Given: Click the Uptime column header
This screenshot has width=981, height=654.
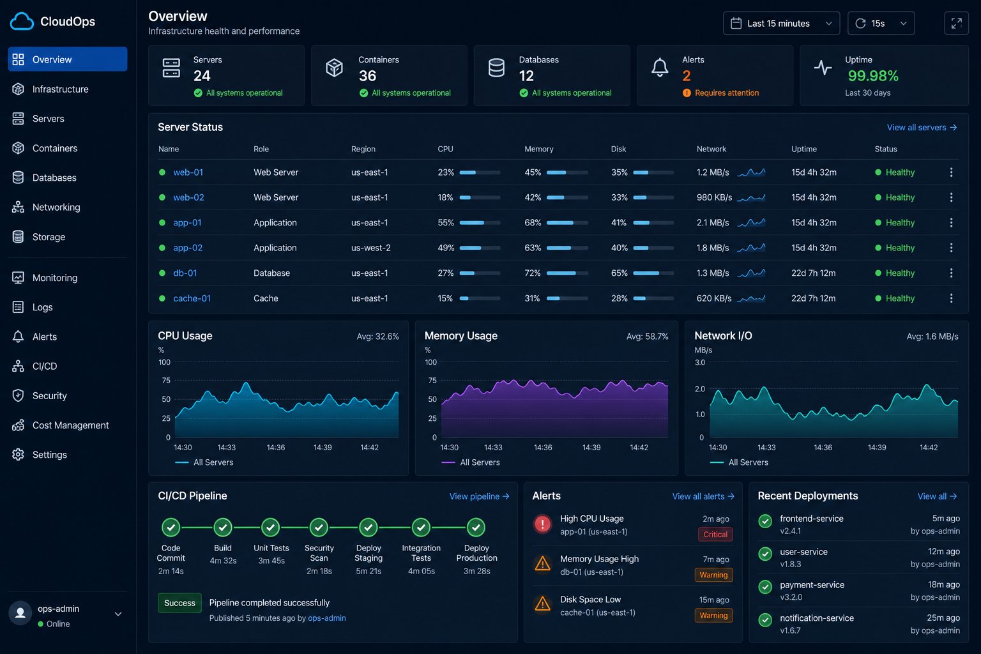Looking at the screenshot, I should 804,149.
